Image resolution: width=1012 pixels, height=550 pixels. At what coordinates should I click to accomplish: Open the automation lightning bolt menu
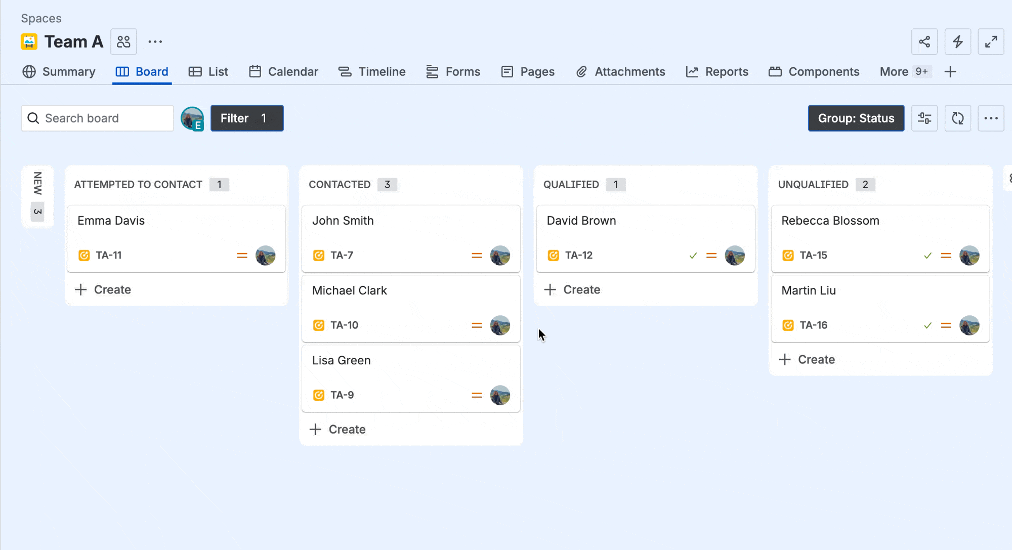point(957,41)
